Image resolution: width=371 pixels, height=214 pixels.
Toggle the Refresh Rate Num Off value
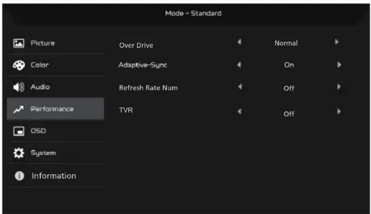point(289,88)
